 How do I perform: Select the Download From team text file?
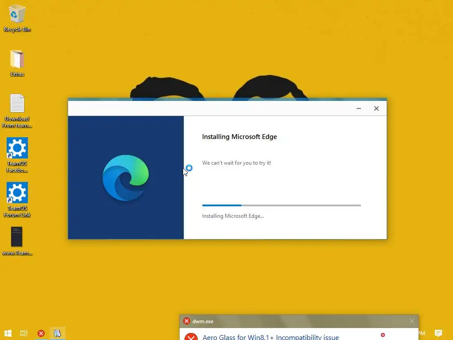click(x=17, y=111)
